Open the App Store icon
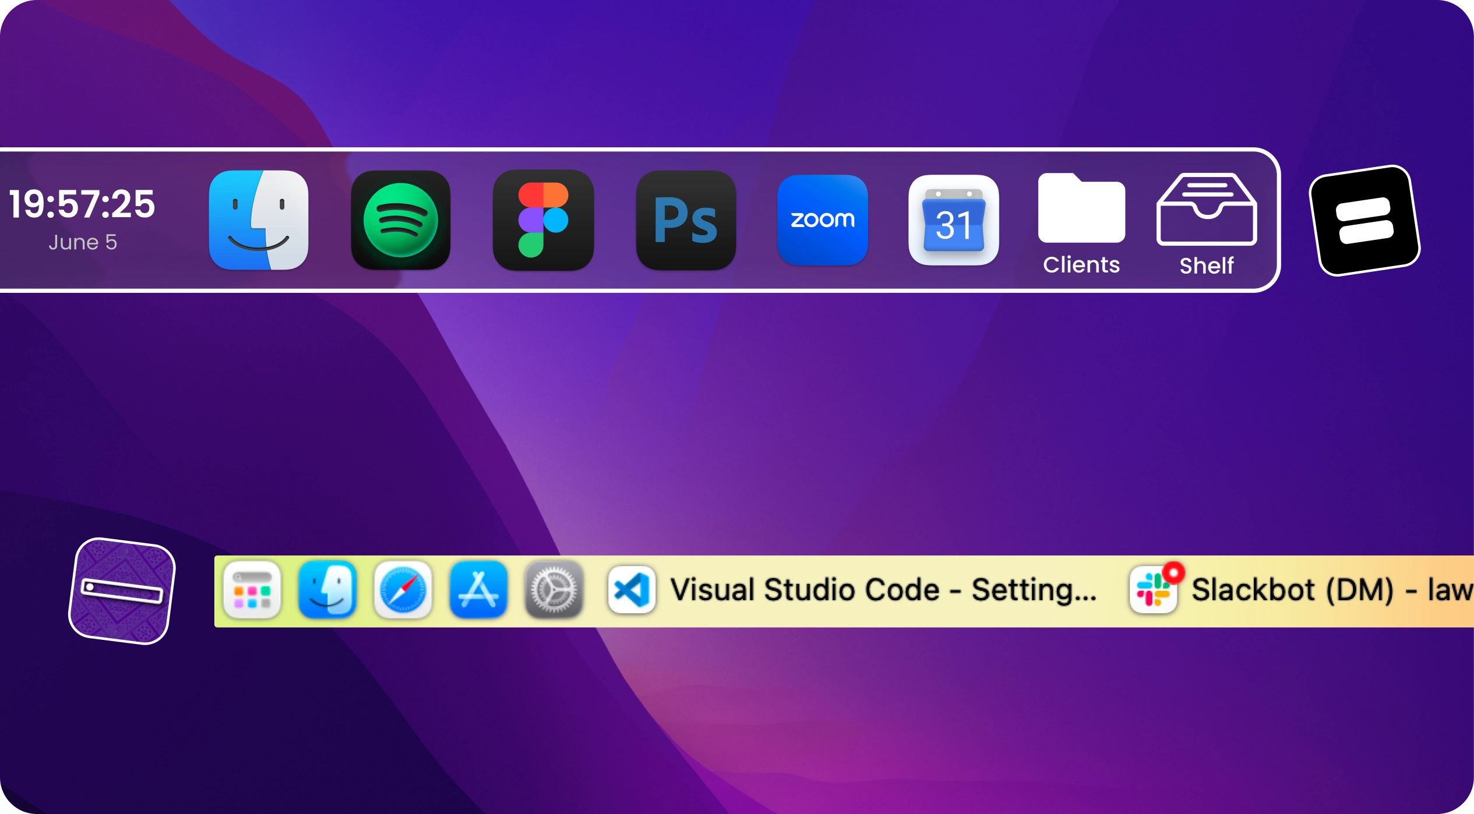Viewport: 1474px width, 814px height. click(478, 590)
